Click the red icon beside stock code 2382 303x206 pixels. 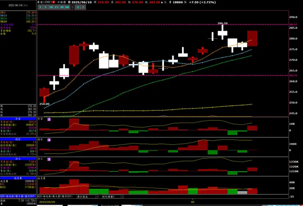coord(54,2)
